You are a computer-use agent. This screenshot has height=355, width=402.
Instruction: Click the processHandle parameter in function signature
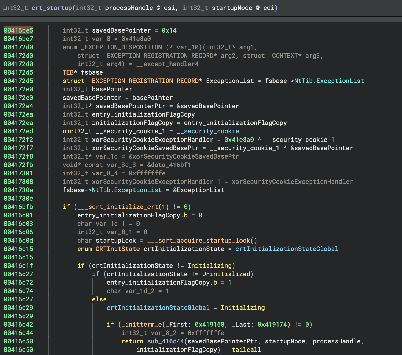point(129,8)
